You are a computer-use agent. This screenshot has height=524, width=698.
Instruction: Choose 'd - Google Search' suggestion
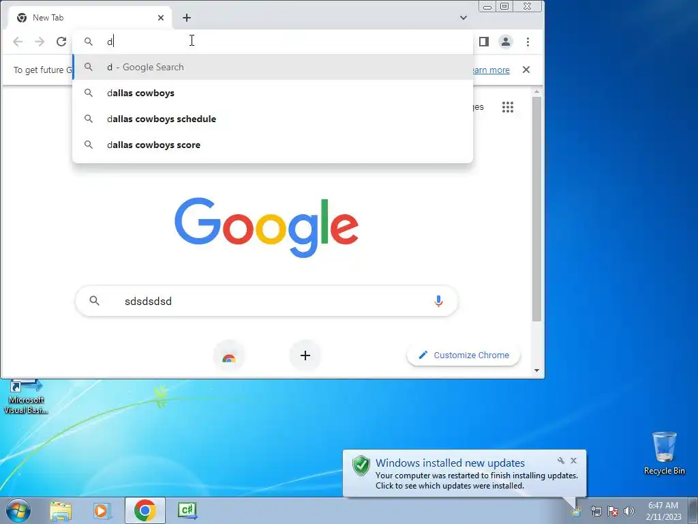click(x=273, y=67)
